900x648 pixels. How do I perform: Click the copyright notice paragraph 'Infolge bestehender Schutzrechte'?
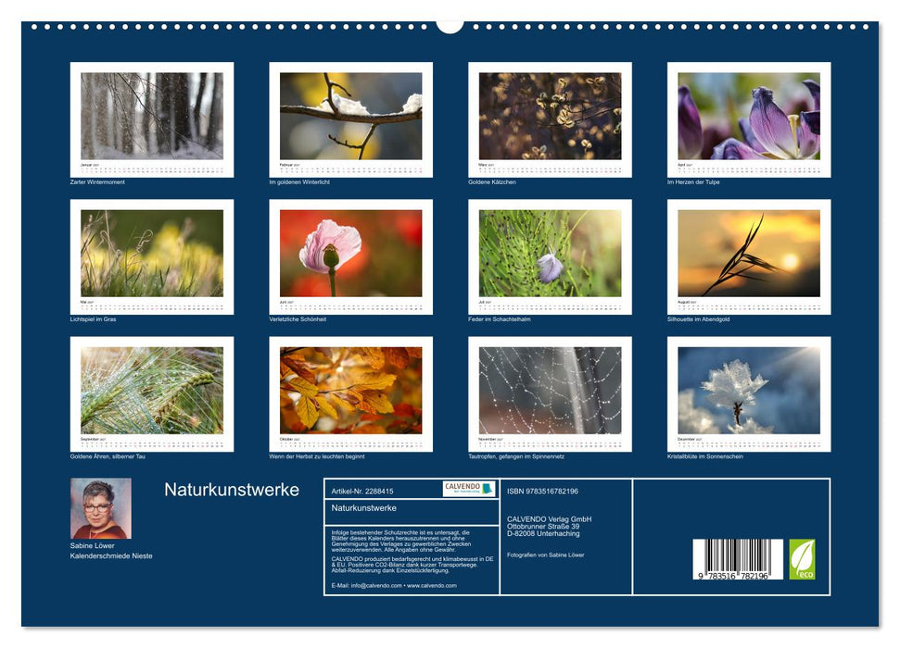(x=401, y=542)
